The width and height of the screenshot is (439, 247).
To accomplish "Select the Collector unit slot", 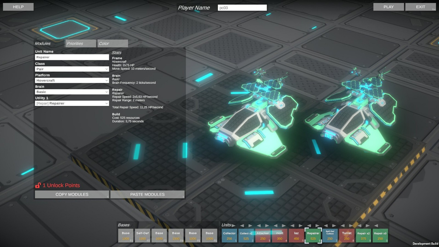I will (x=229, y=235).
